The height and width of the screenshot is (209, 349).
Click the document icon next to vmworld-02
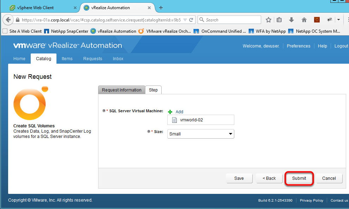pyautogui.click(x=174, y=120)
